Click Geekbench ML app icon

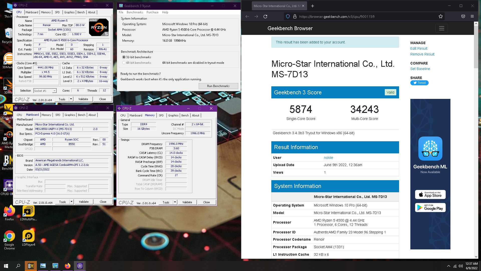430,149
